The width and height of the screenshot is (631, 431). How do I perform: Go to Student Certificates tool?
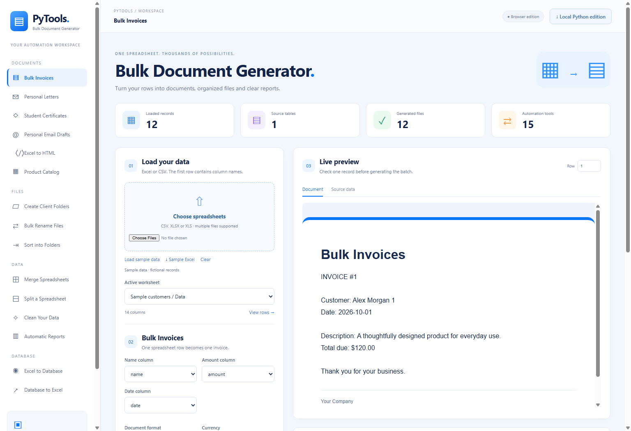click(x=47, y=116)
